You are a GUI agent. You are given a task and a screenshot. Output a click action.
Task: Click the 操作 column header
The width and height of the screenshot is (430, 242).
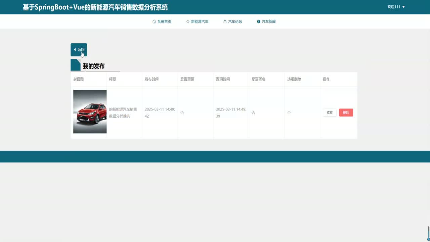pyautogui.click(x=326, y=79)
